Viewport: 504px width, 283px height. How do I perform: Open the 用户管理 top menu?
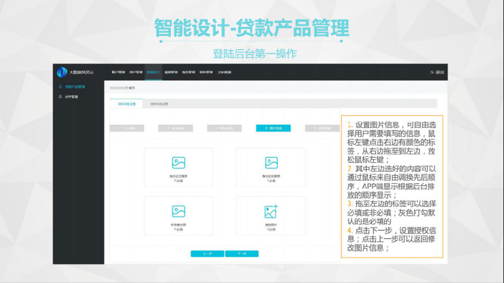[136, 72]
